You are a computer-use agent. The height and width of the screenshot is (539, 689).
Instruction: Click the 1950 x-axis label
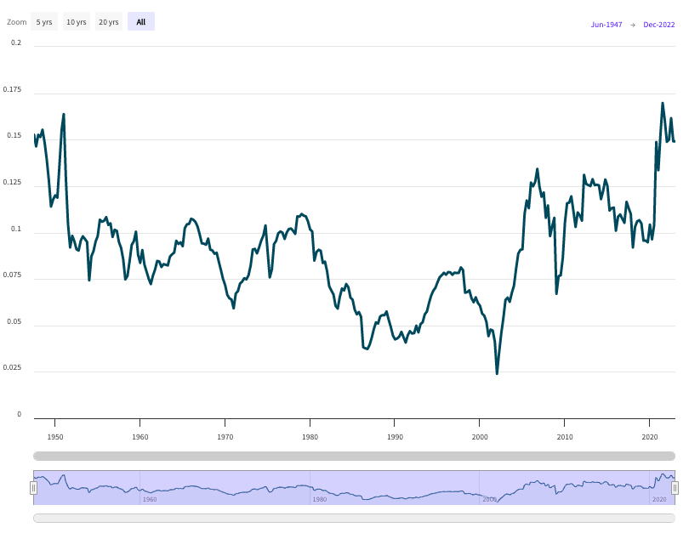pyautogui.click(x=55, y=437)
